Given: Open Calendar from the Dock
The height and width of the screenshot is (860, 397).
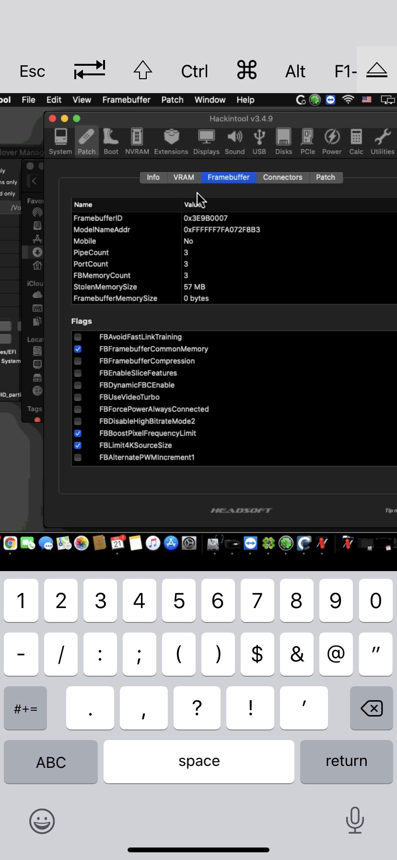Looking at the screenshot, I should (x=117, y=543).
